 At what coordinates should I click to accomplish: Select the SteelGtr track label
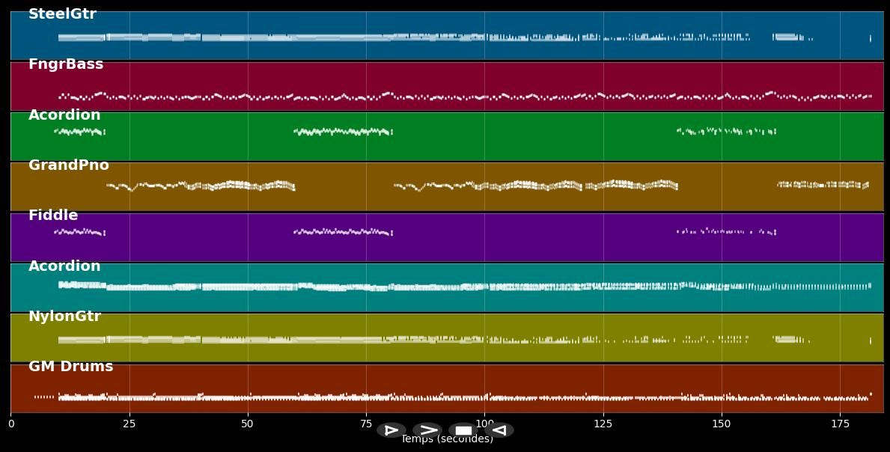(x=62, y=14)
